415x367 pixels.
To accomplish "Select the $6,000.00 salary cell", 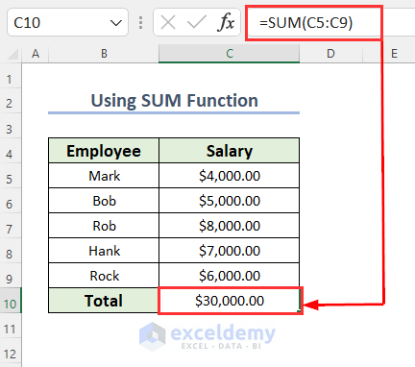I will 229,276.
